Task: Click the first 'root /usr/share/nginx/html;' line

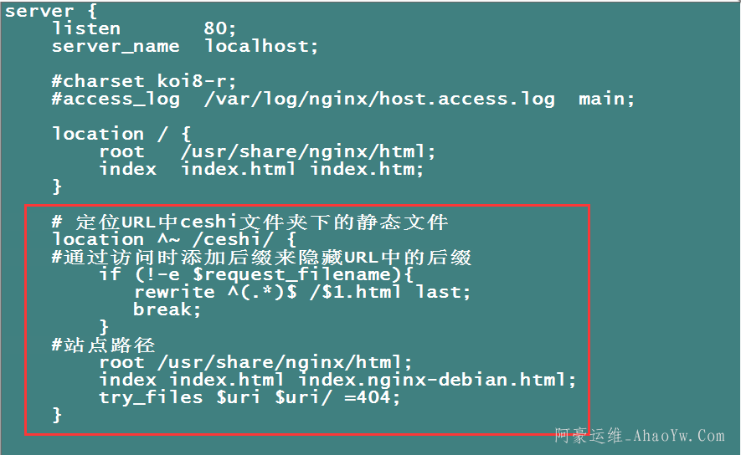Action: tap(267, 151)
